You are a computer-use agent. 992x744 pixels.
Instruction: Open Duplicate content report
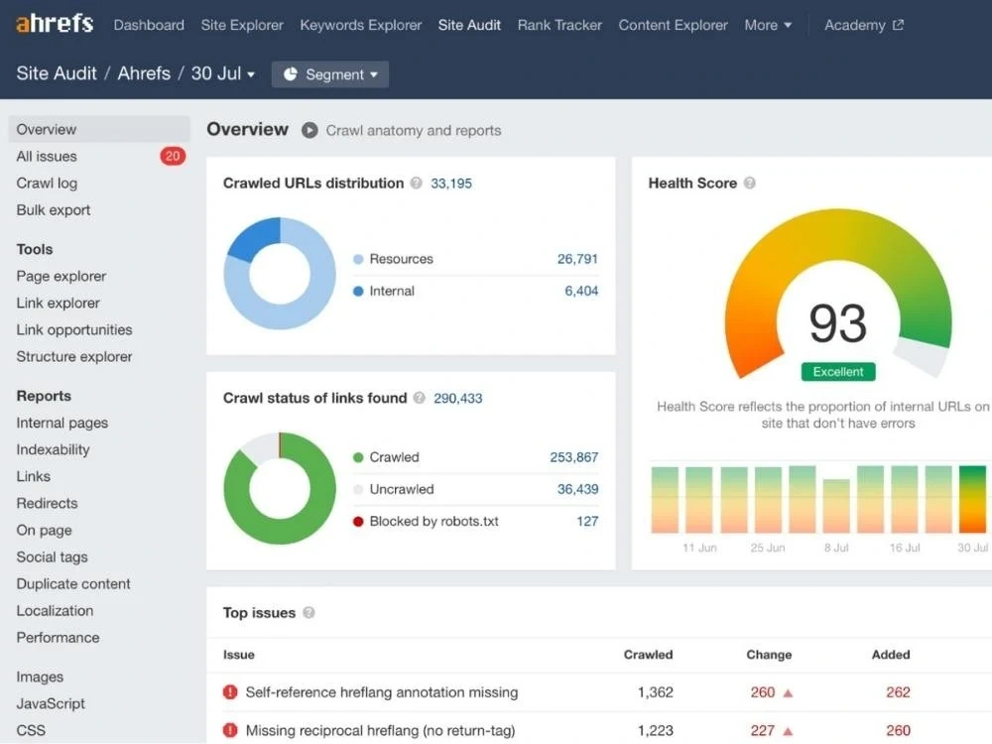73,584
